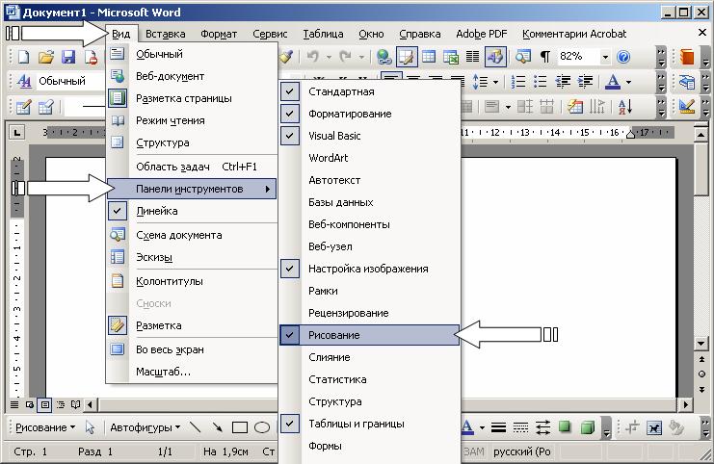Choose Режим чтения view
The height and width of the screenshot is (464, 714).
192,120
